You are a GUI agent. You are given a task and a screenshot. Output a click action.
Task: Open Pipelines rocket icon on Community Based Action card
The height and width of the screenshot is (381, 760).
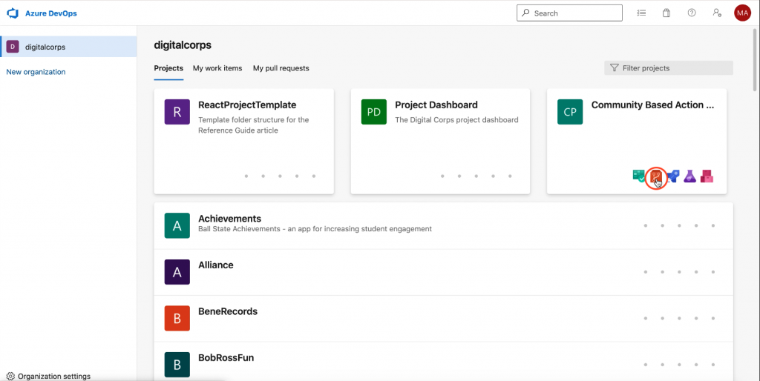pos(673,176)
